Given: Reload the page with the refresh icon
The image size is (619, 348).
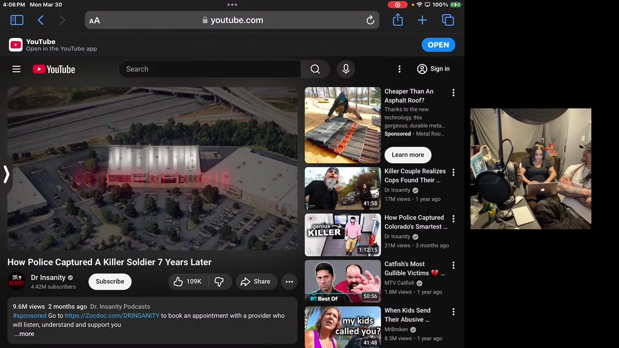Looking at the screenshot, I should tap(370, 20).
